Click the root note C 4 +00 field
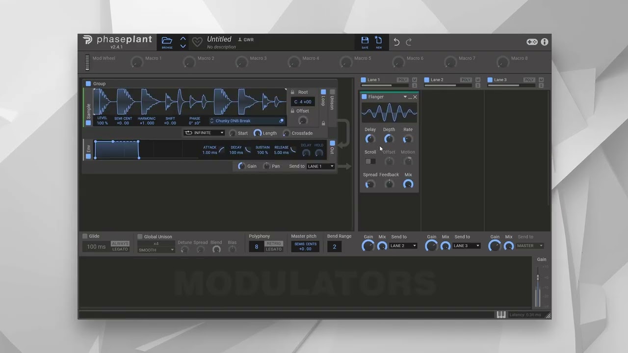628x353 pixels. tap(303, 102)
